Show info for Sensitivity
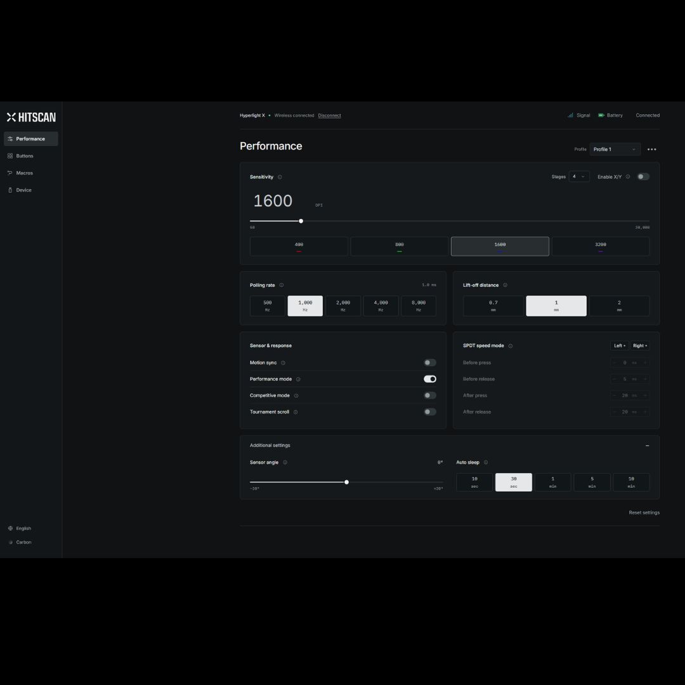685x685 pixels. tap(280, 177)
